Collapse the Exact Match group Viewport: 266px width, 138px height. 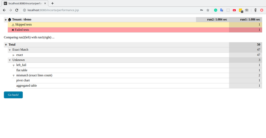tap(10, 50)
